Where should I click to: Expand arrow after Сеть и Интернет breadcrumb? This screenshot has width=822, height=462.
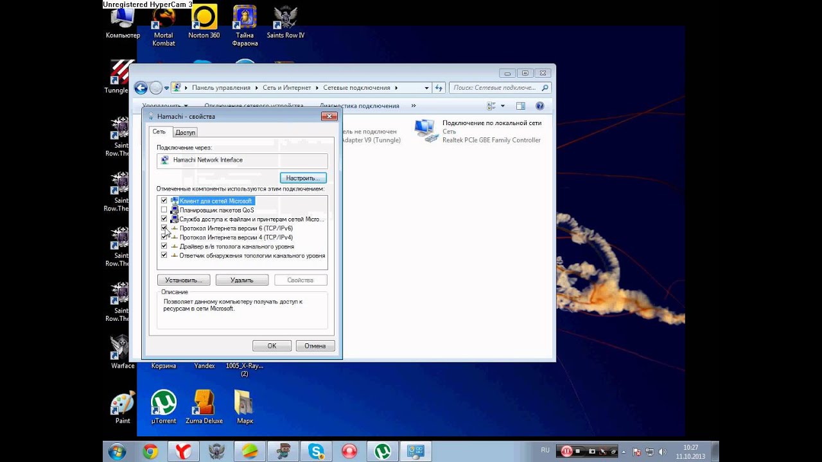317,88
